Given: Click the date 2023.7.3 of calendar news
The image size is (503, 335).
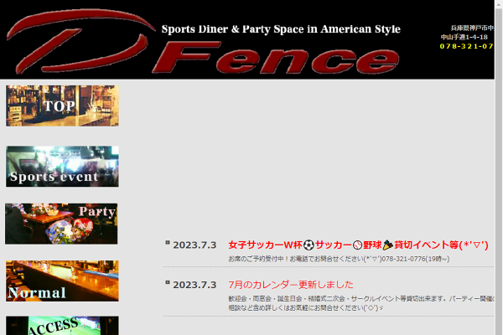Looking at the screenshot, I should (194, 285).
